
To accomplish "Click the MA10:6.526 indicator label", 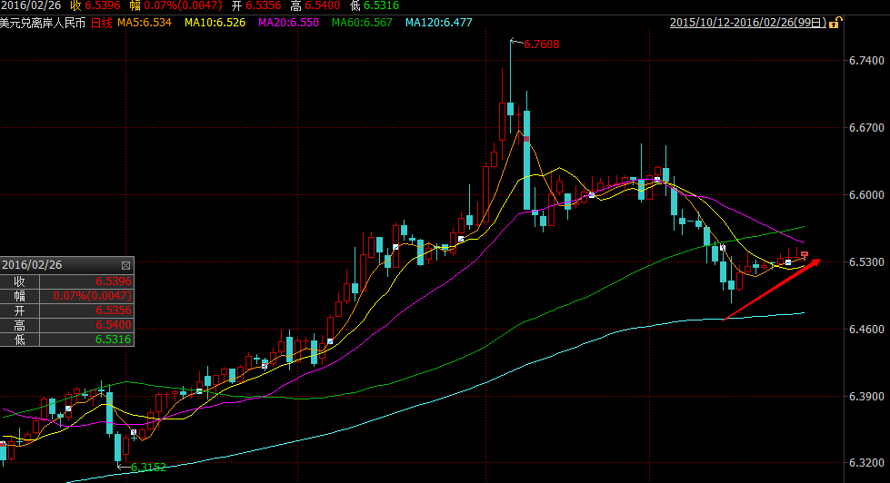I will 215,23.
